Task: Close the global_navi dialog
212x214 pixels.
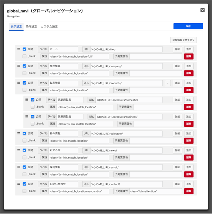Action: (202, 11)
